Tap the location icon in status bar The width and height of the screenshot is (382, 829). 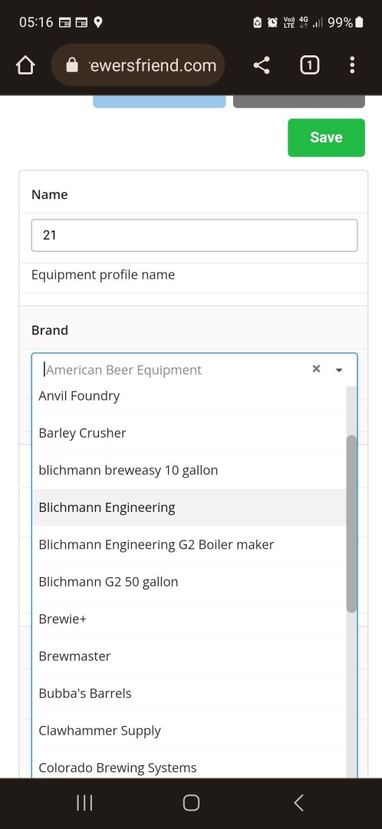click(97, 22)
